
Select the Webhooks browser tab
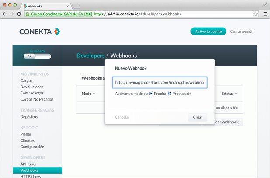pyautogui.click(x=45, y=6)
